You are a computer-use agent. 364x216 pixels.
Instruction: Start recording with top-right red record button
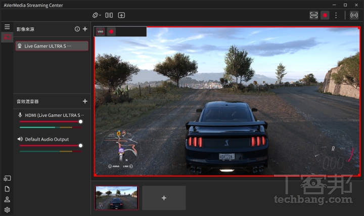point(325,15)
